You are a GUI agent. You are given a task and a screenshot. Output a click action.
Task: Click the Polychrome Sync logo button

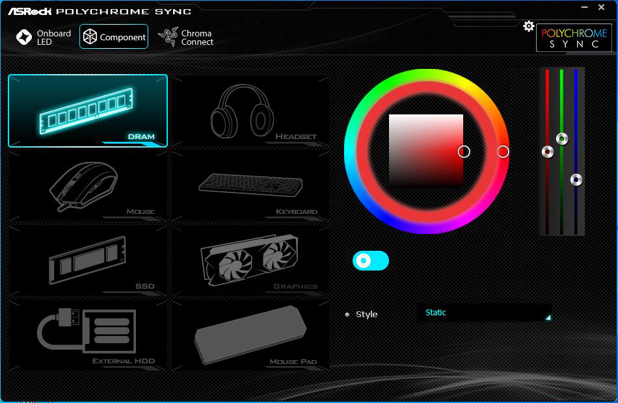coord(574,38)
